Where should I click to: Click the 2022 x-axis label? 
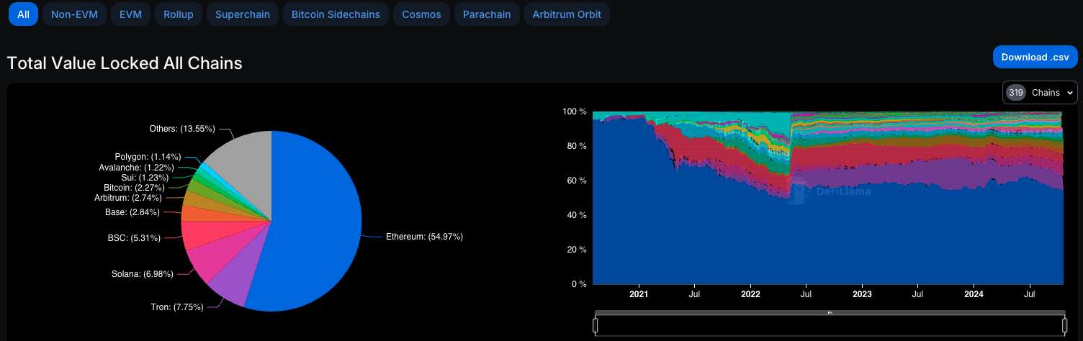pyautogui.click(x=750, y=294)
